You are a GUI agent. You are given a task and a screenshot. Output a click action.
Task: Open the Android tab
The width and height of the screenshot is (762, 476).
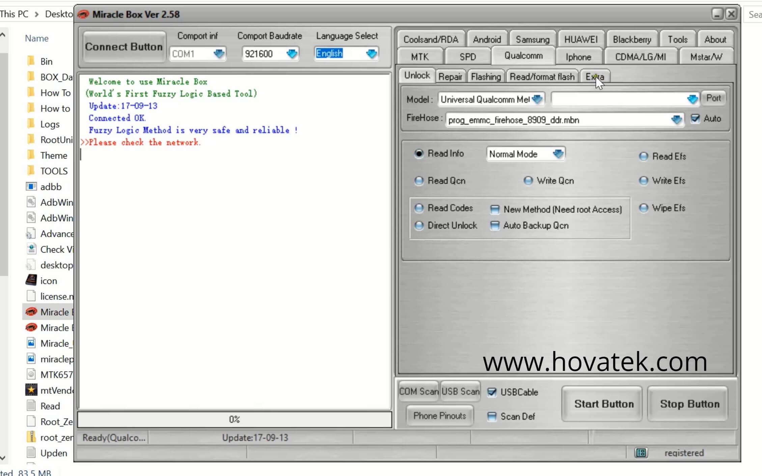pos(486,39)
